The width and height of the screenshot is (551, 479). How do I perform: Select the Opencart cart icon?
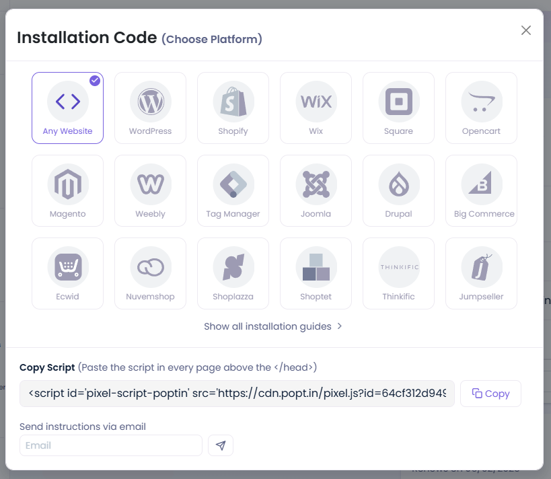482,102
